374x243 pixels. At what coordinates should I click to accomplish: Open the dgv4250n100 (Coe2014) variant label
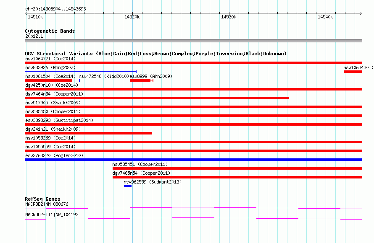(x=52, y=85)
